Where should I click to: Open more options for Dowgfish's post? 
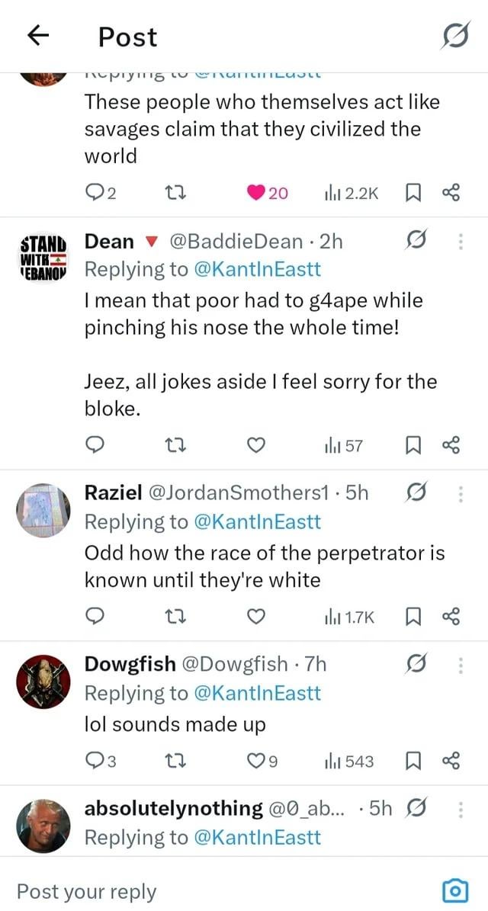[460, 665]
